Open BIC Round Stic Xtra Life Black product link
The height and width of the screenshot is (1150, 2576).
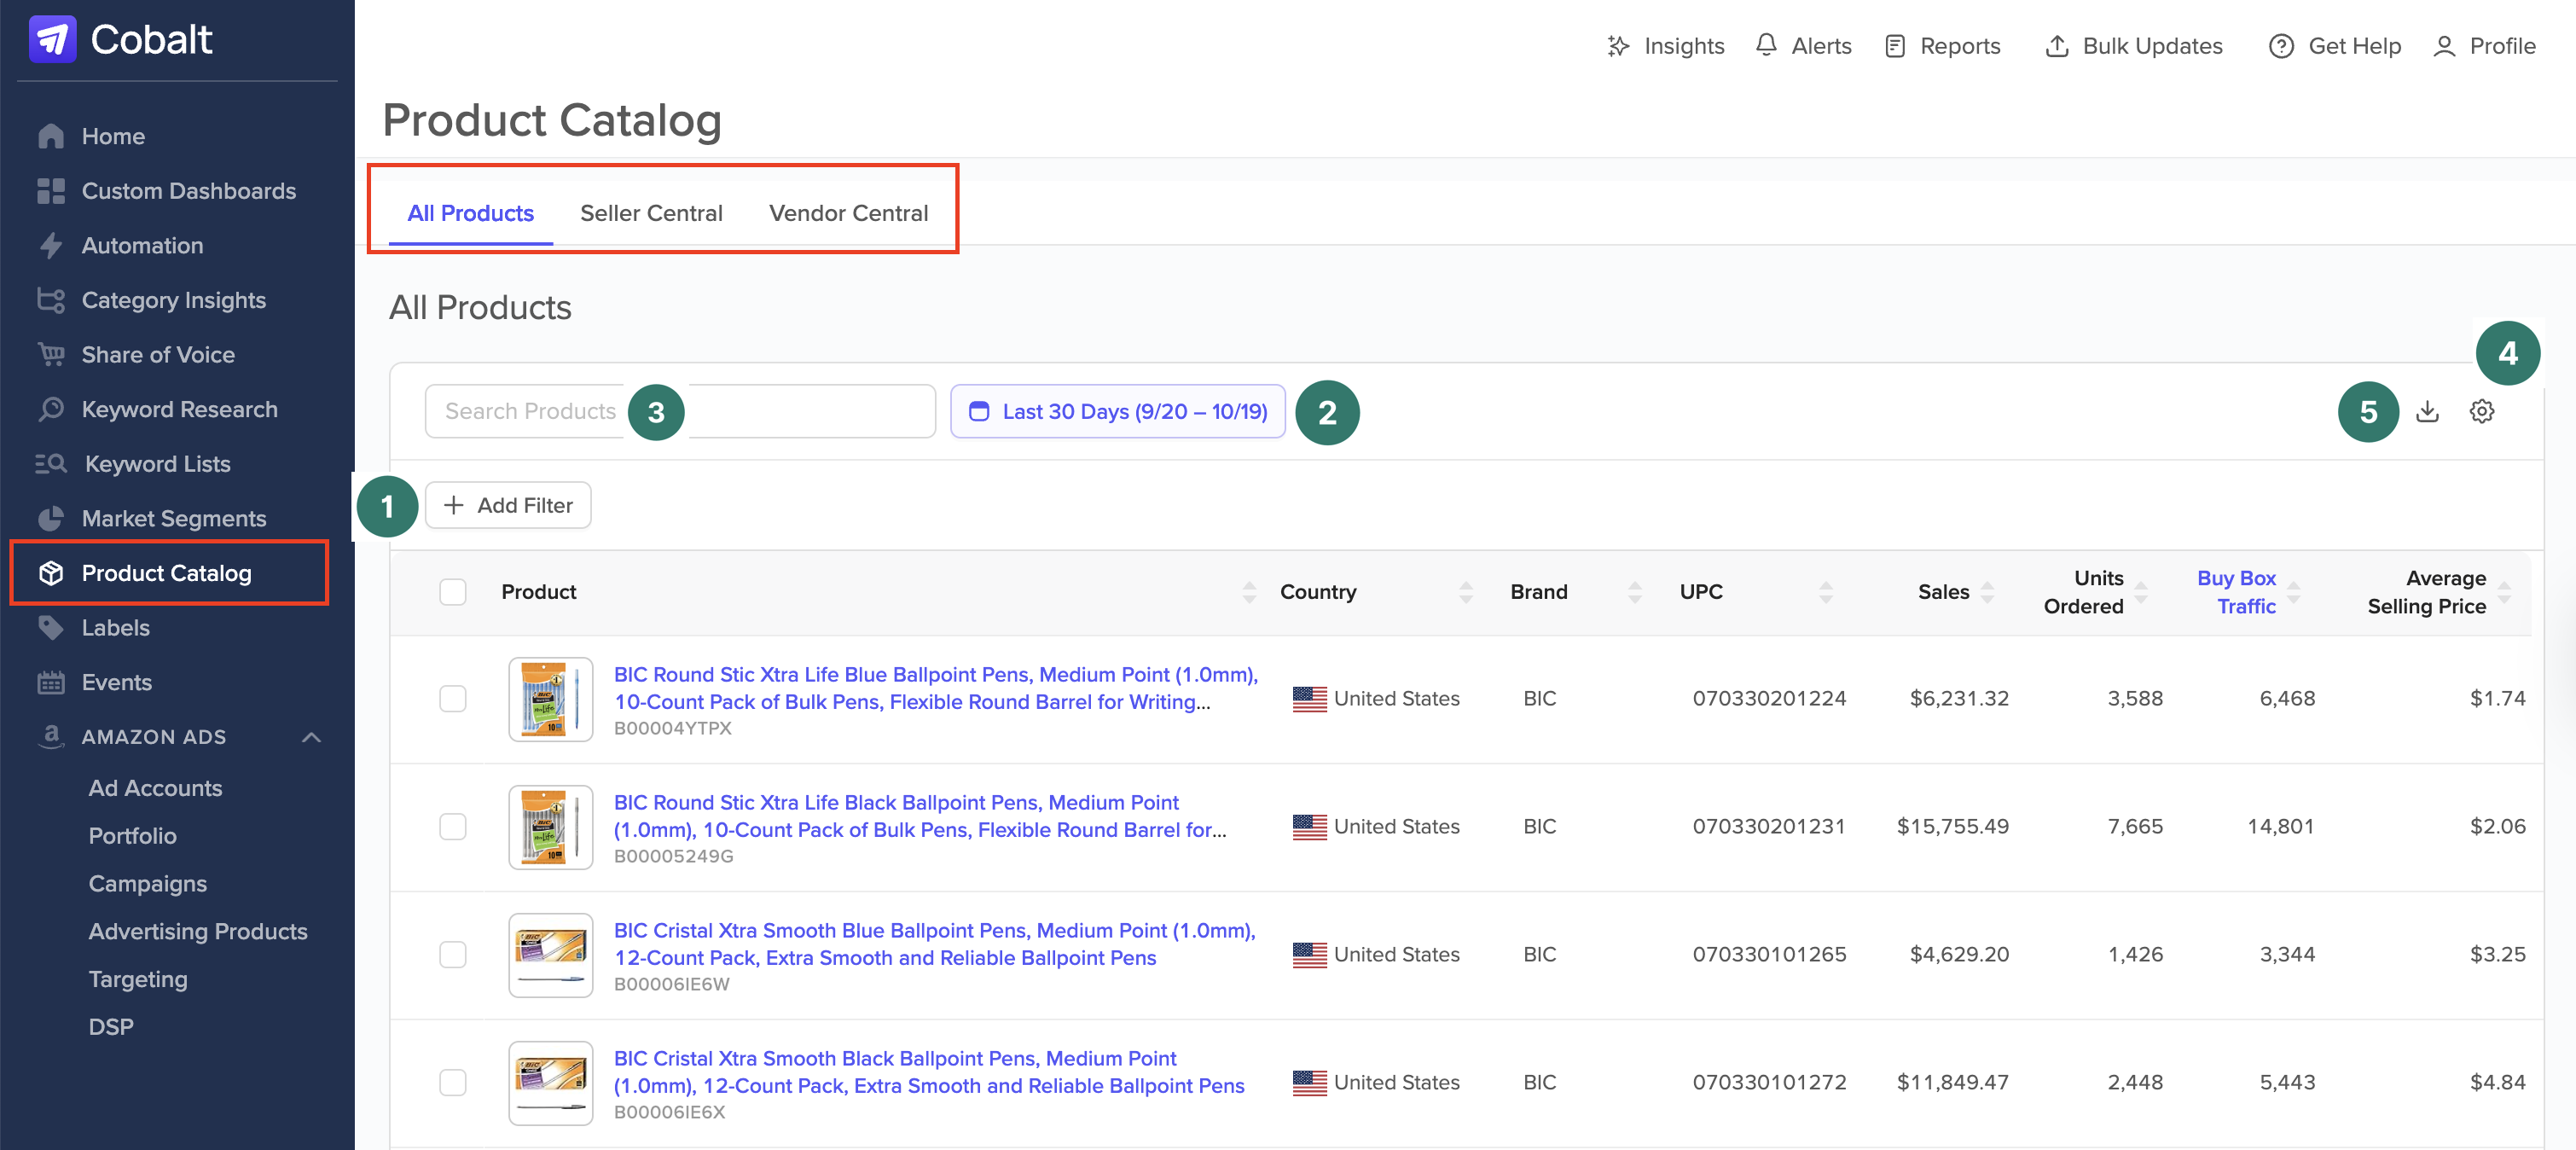[x=920, y=816]
